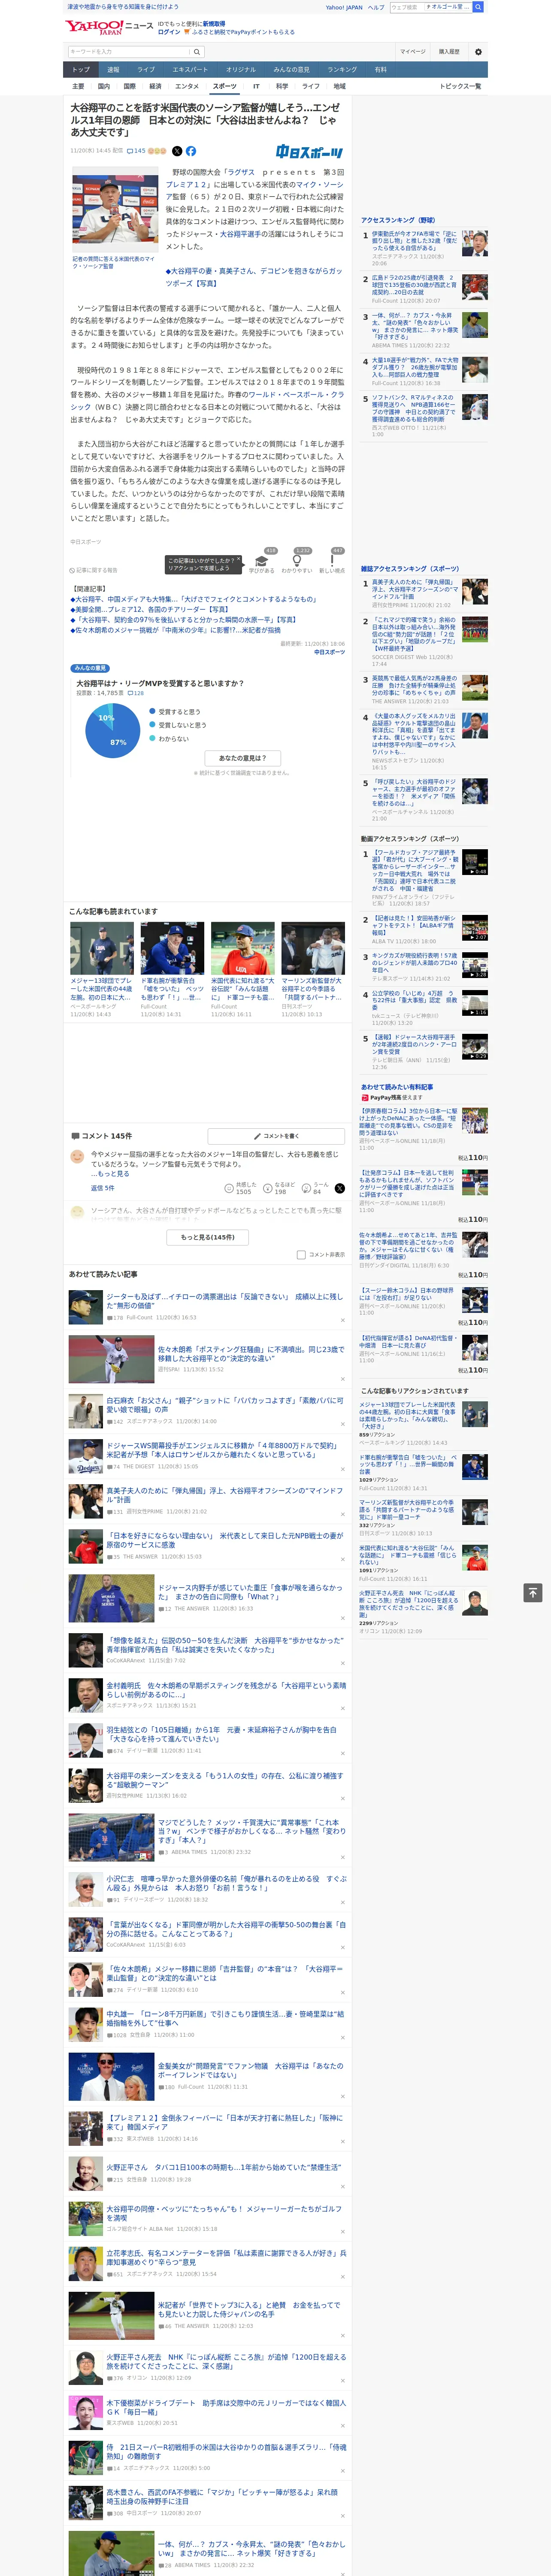Screen dimensions: 551x2576
Task: Open the related link 美脚全開…プレミア12
Action: pos(150,609)
